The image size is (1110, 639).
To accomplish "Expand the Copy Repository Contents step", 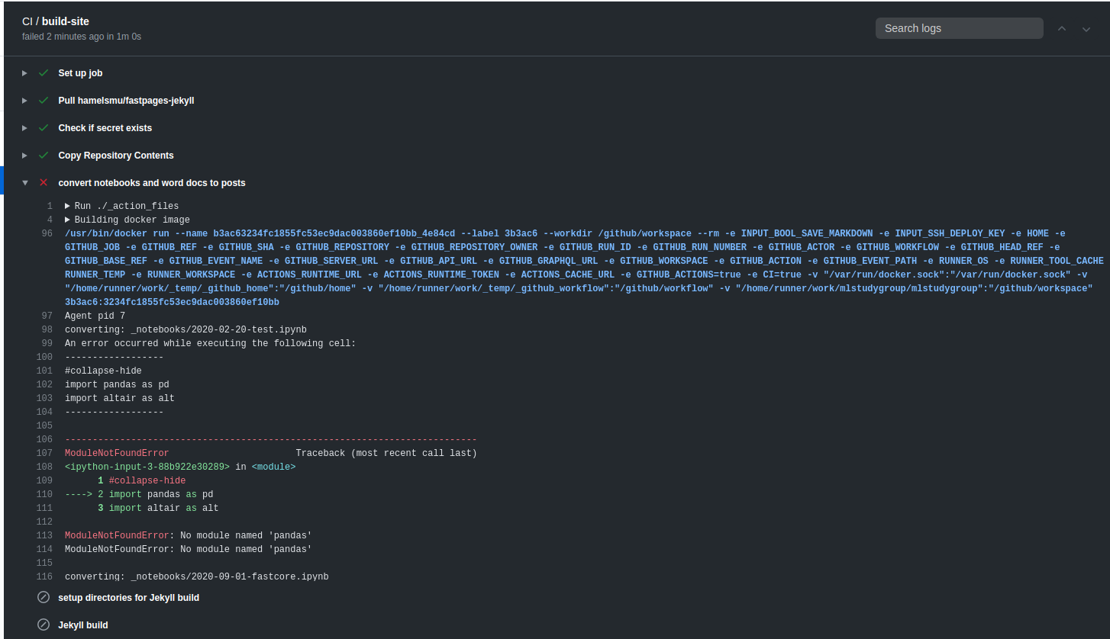I will click(x=24, y=155).
